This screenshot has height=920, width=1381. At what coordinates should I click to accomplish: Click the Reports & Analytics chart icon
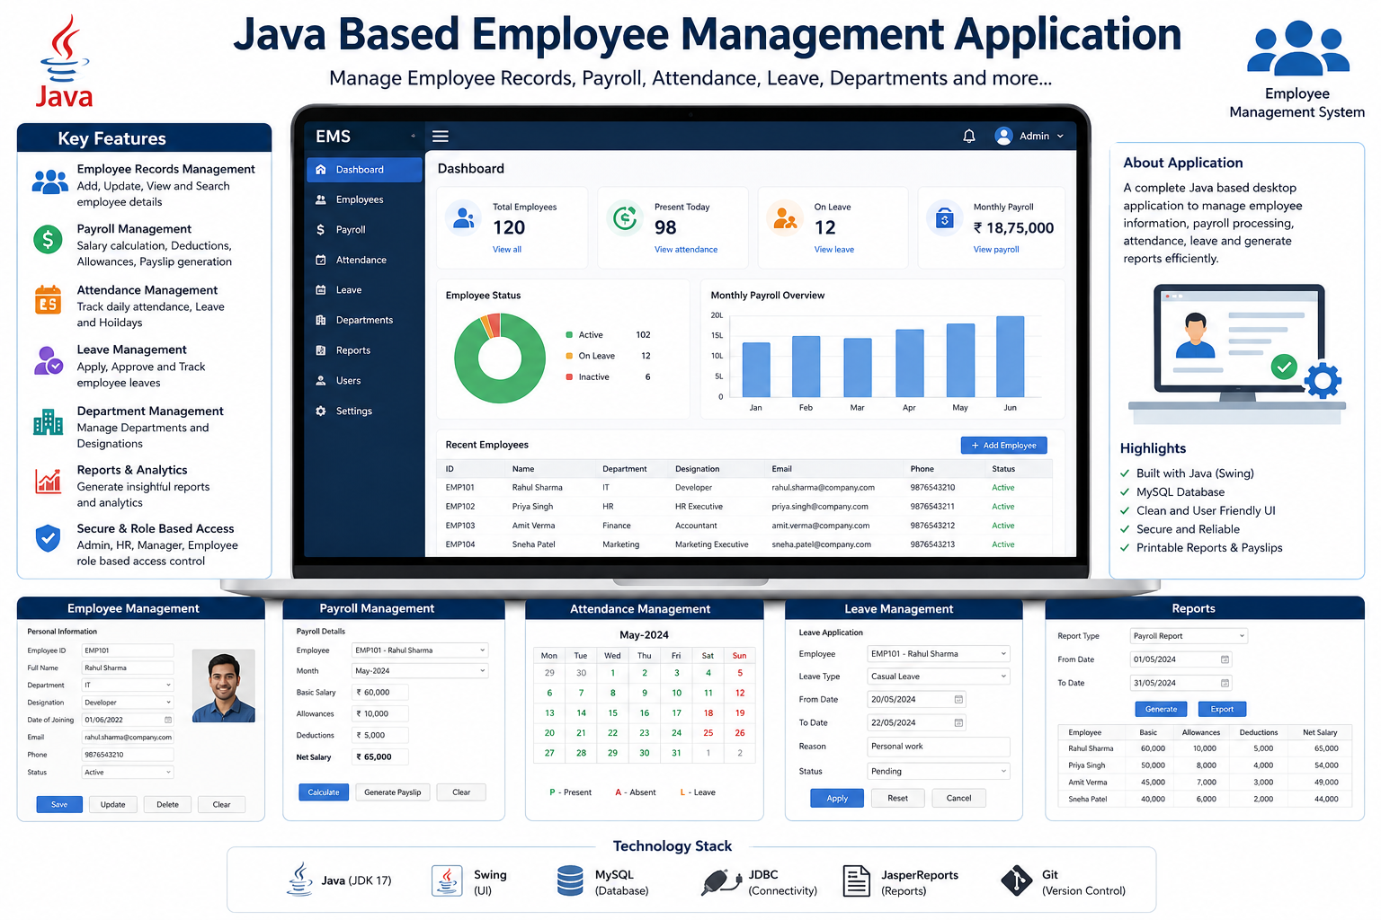coord(49,481)
